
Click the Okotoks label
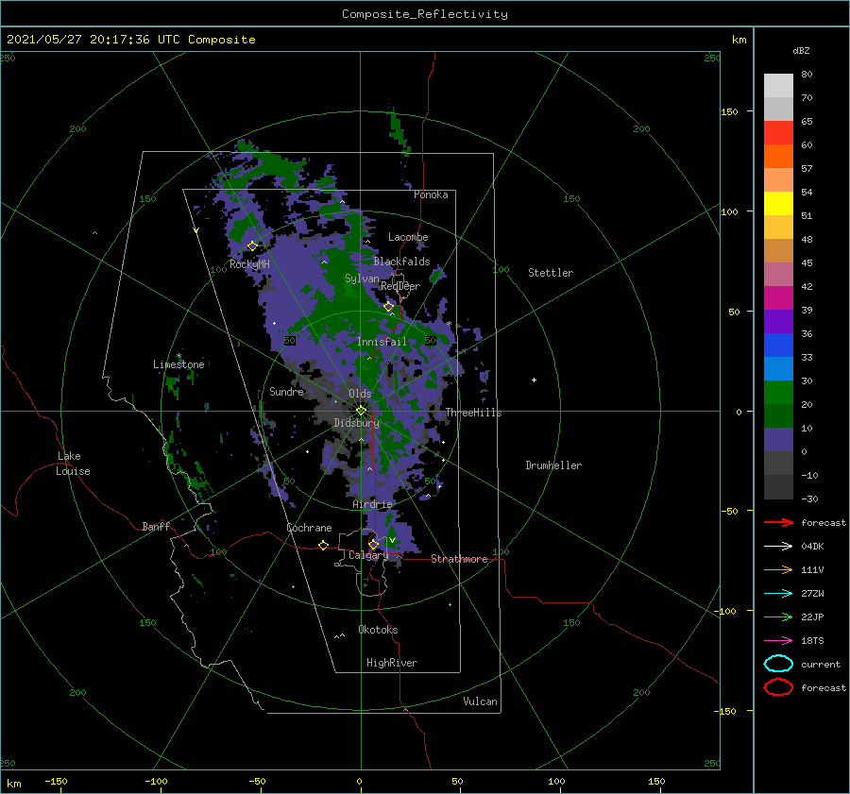(378, 630)
